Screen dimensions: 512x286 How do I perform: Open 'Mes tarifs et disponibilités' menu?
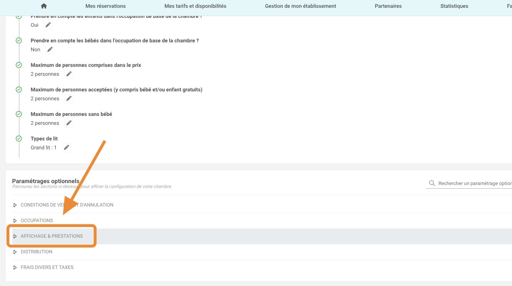[195, 6]
